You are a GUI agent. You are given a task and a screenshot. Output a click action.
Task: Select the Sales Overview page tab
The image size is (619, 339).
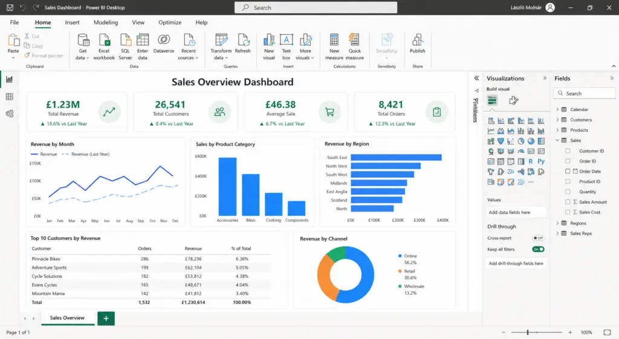pyautogui.click(x=67, y=318)
